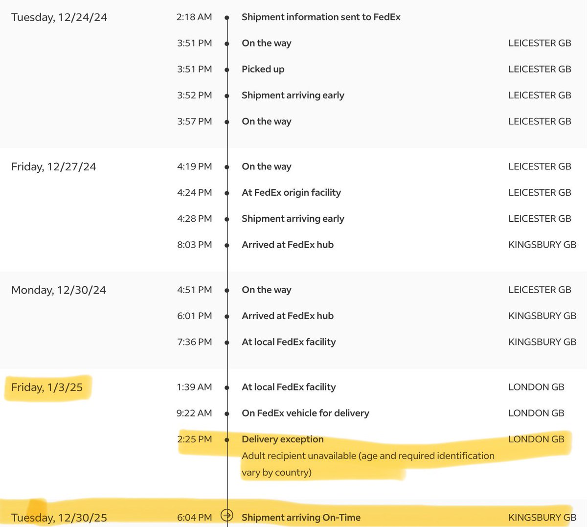Select 'On the way' status at 4:19 PM
Screen dimensions: 587x527
267,166
